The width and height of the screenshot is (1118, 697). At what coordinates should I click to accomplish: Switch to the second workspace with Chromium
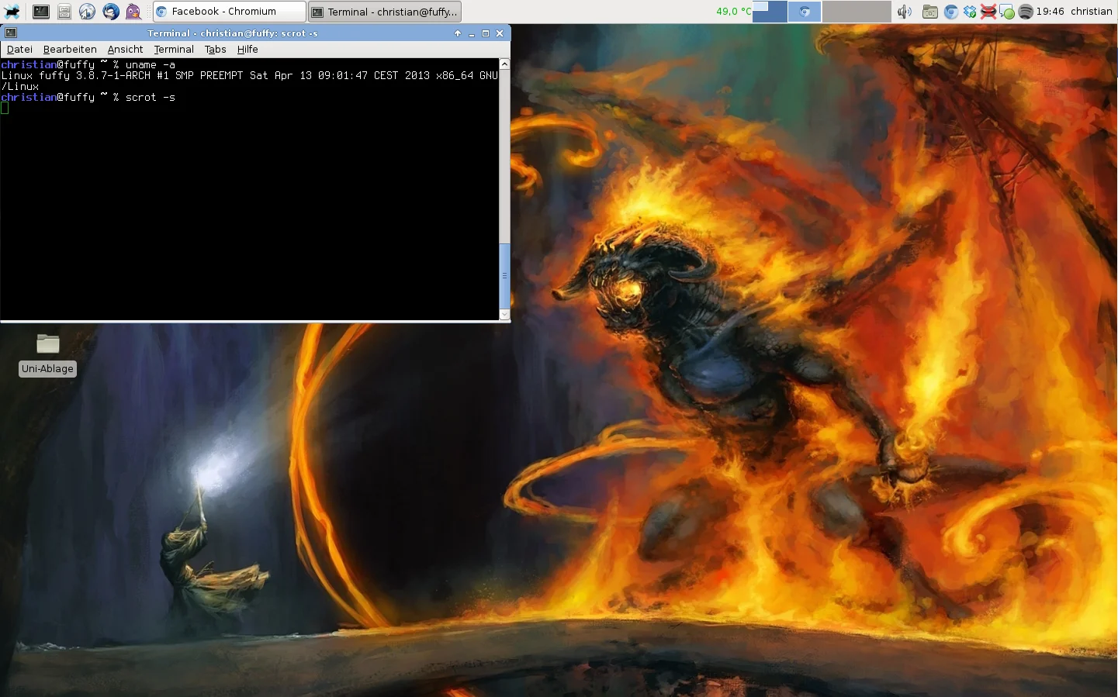(x=805, y=12)
